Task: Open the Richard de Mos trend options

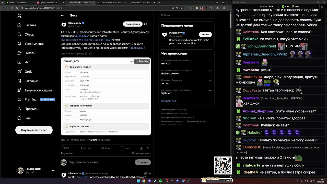Action: pos(210,71)
